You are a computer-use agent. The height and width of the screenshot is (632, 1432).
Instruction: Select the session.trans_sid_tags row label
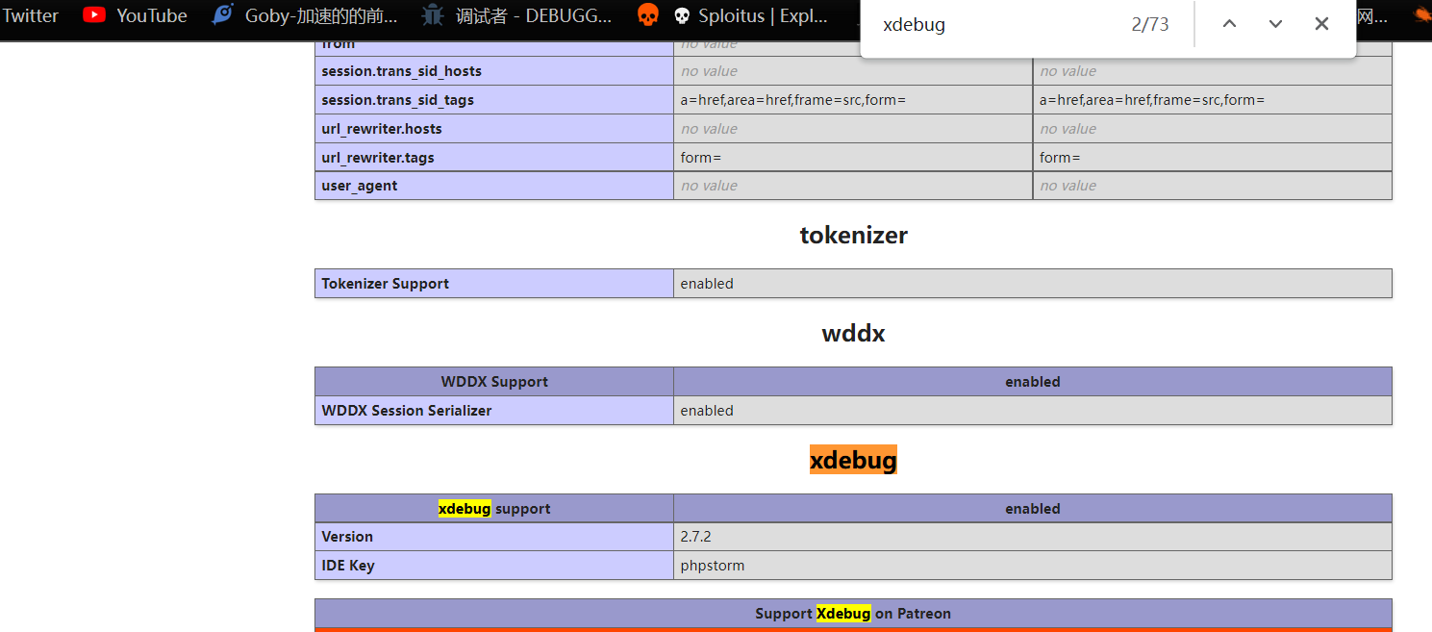click(x=397, y=100)
